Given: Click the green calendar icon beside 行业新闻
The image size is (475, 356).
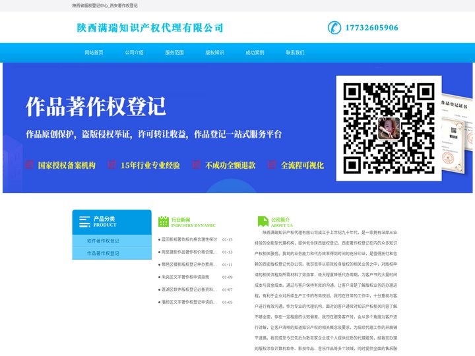Looking at the screenshot, I should tap(164, 222).
